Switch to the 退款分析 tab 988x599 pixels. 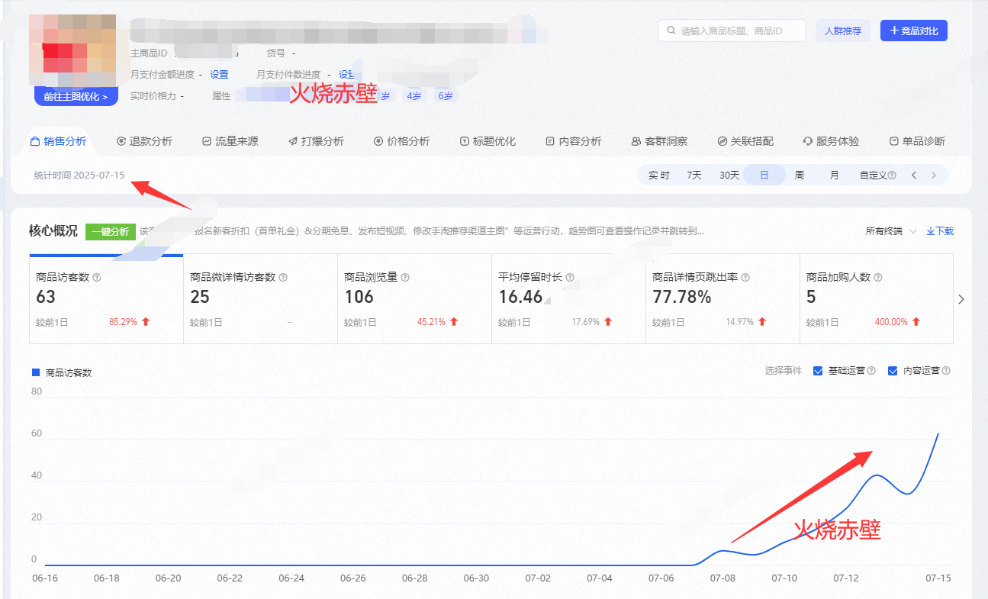coord(144,141)
